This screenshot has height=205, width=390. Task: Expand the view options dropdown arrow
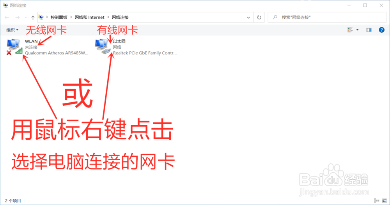point(357,30)
